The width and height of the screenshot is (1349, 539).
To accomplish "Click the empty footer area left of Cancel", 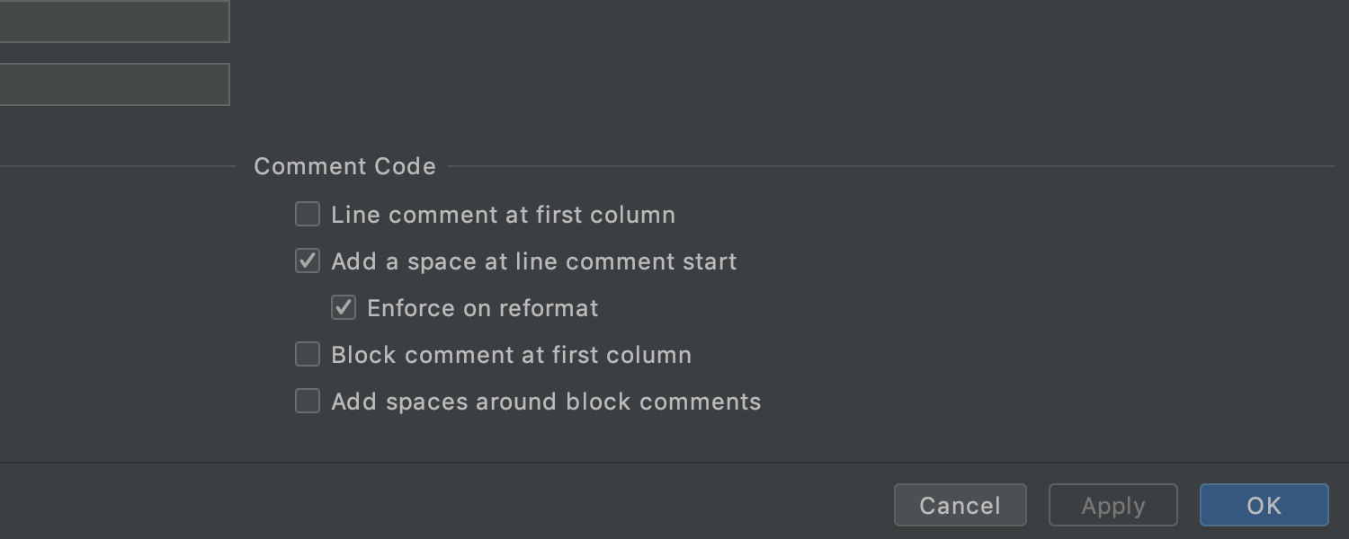I will click(x=450, y=505).
